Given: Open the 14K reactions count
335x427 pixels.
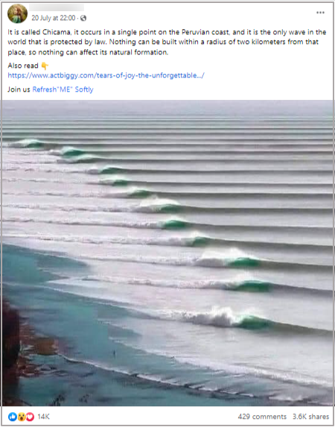Looking at the screenshot, I should pos(43,417).
